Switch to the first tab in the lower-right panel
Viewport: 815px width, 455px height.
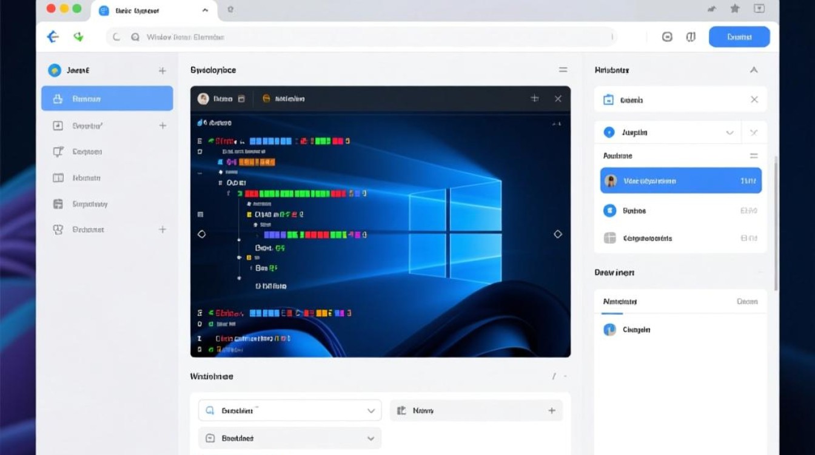coord(620,302)
